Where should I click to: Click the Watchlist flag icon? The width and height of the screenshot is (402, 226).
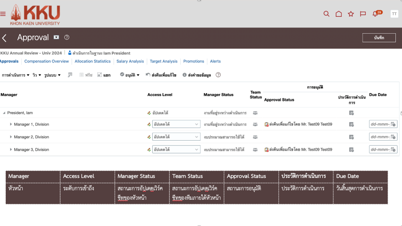[x=363, y=14]
